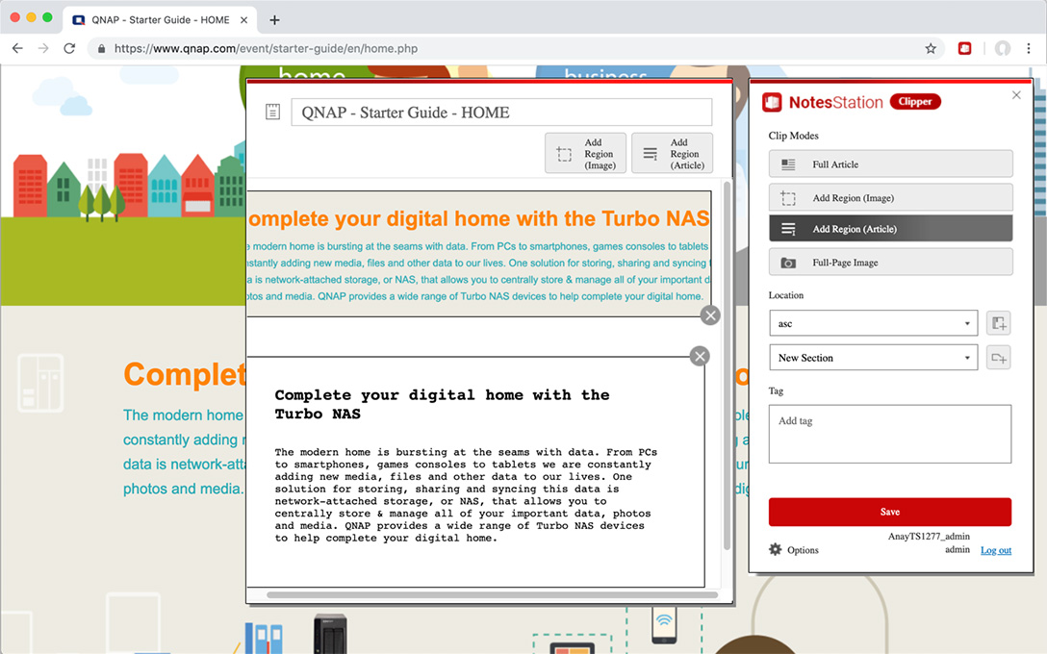1047x654 pixels.
Task: Open Options via the gear icon
Action: click(x=774, y=549)
